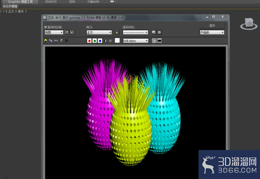The image size is (260, 179).
Task: Toggle the red channel button
Action: click(89, 40)
